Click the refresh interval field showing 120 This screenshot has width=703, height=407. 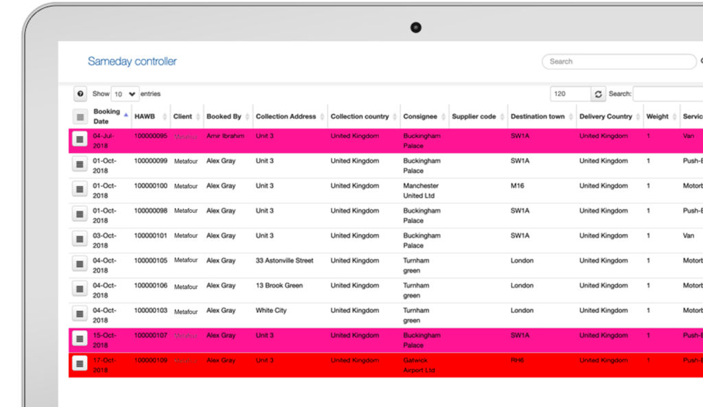(x=571, y=94)
